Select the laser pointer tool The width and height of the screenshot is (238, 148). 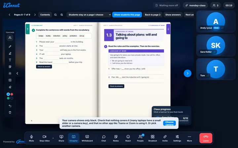coord(10,73)
